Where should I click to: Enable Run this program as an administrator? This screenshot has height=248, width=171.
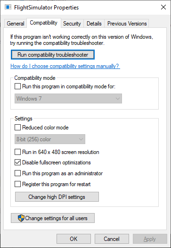tap(17, 173)
